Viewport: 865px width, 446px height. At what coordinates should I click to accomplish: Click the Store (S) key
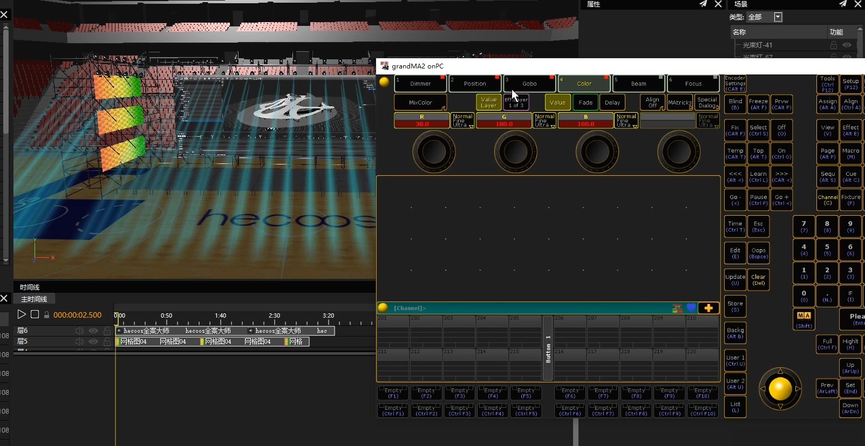click(x=735, y=306)
